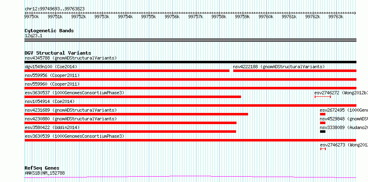Select the red esv3630539 variant bar

[x=190, y=140]
